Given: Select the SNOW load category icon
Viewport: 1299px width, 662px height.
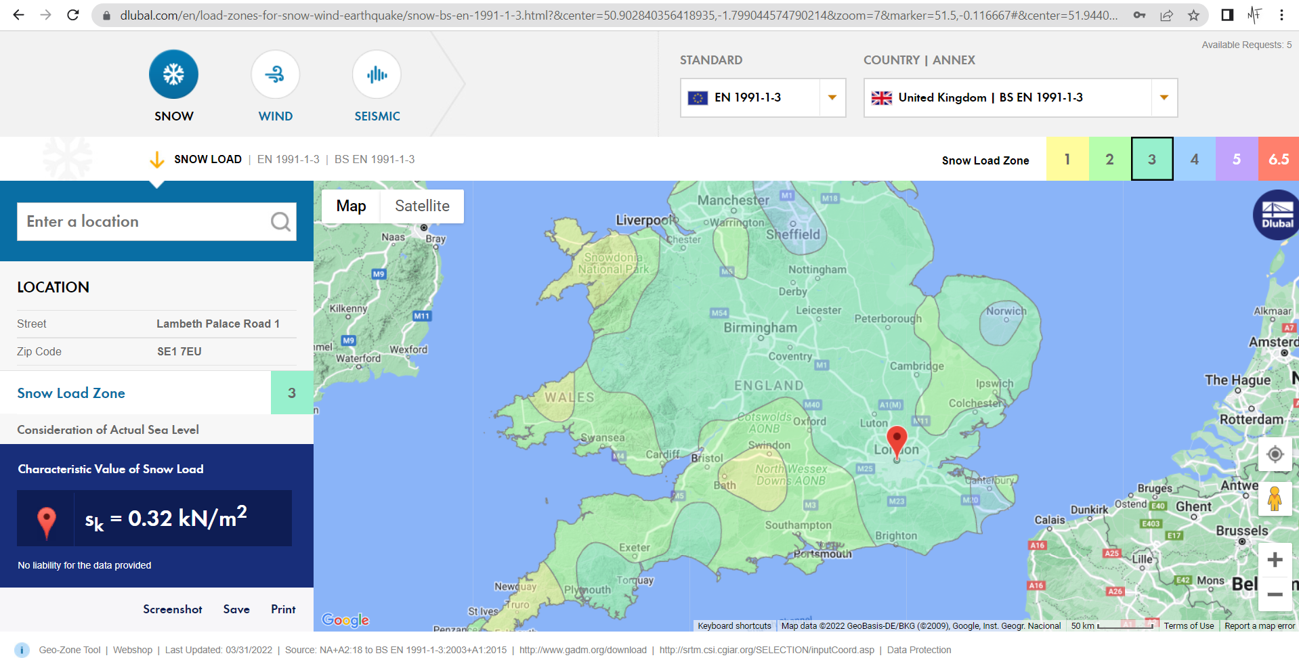Looking at the screenshot, I should point(173,74).
